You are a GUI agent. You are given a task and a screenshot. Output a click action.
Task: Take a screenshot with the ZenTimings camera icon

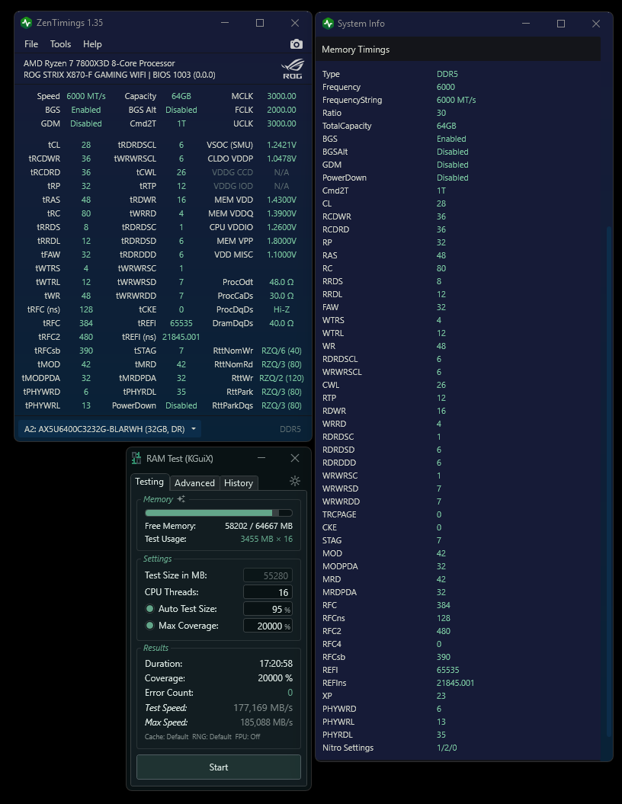[296, 44]
